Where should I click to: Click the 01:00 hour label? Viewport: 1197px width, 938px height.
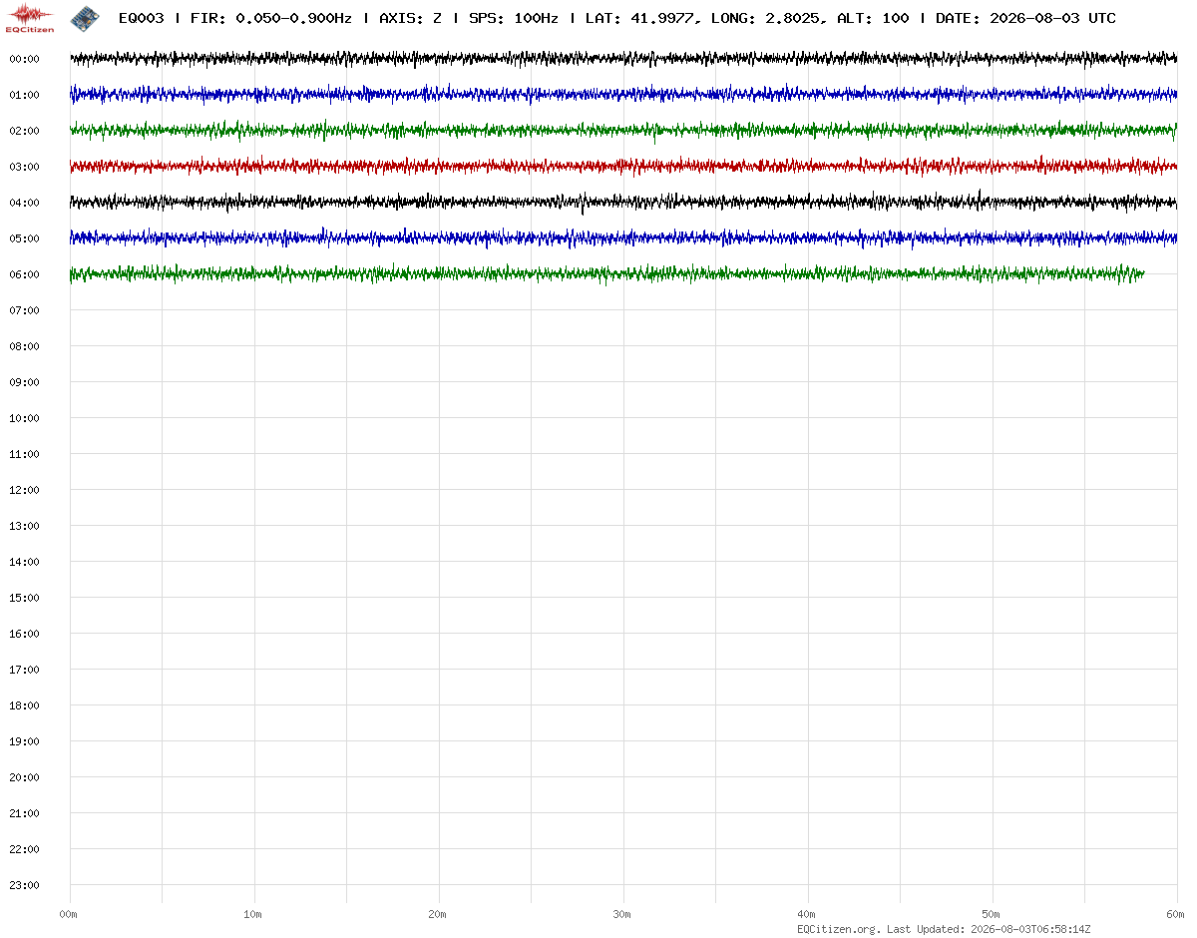click(x=24, y=95)
